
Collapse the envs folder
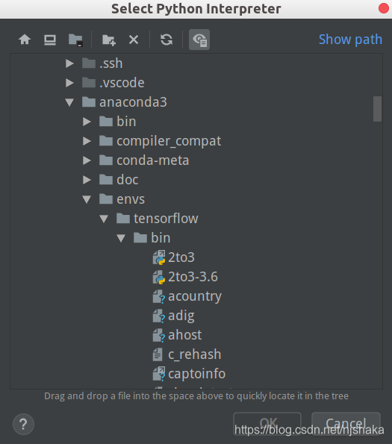87,199
